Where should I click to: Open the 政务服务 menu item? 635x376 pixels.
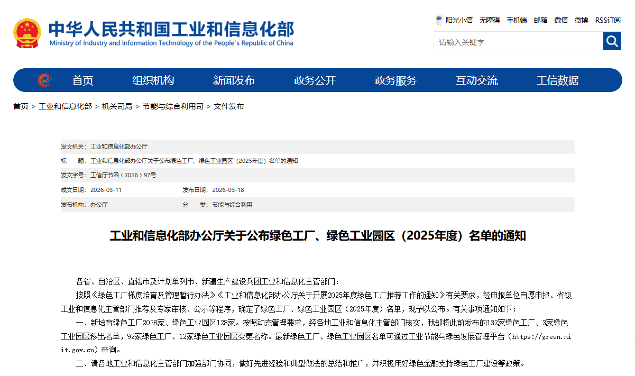(395, 80)
